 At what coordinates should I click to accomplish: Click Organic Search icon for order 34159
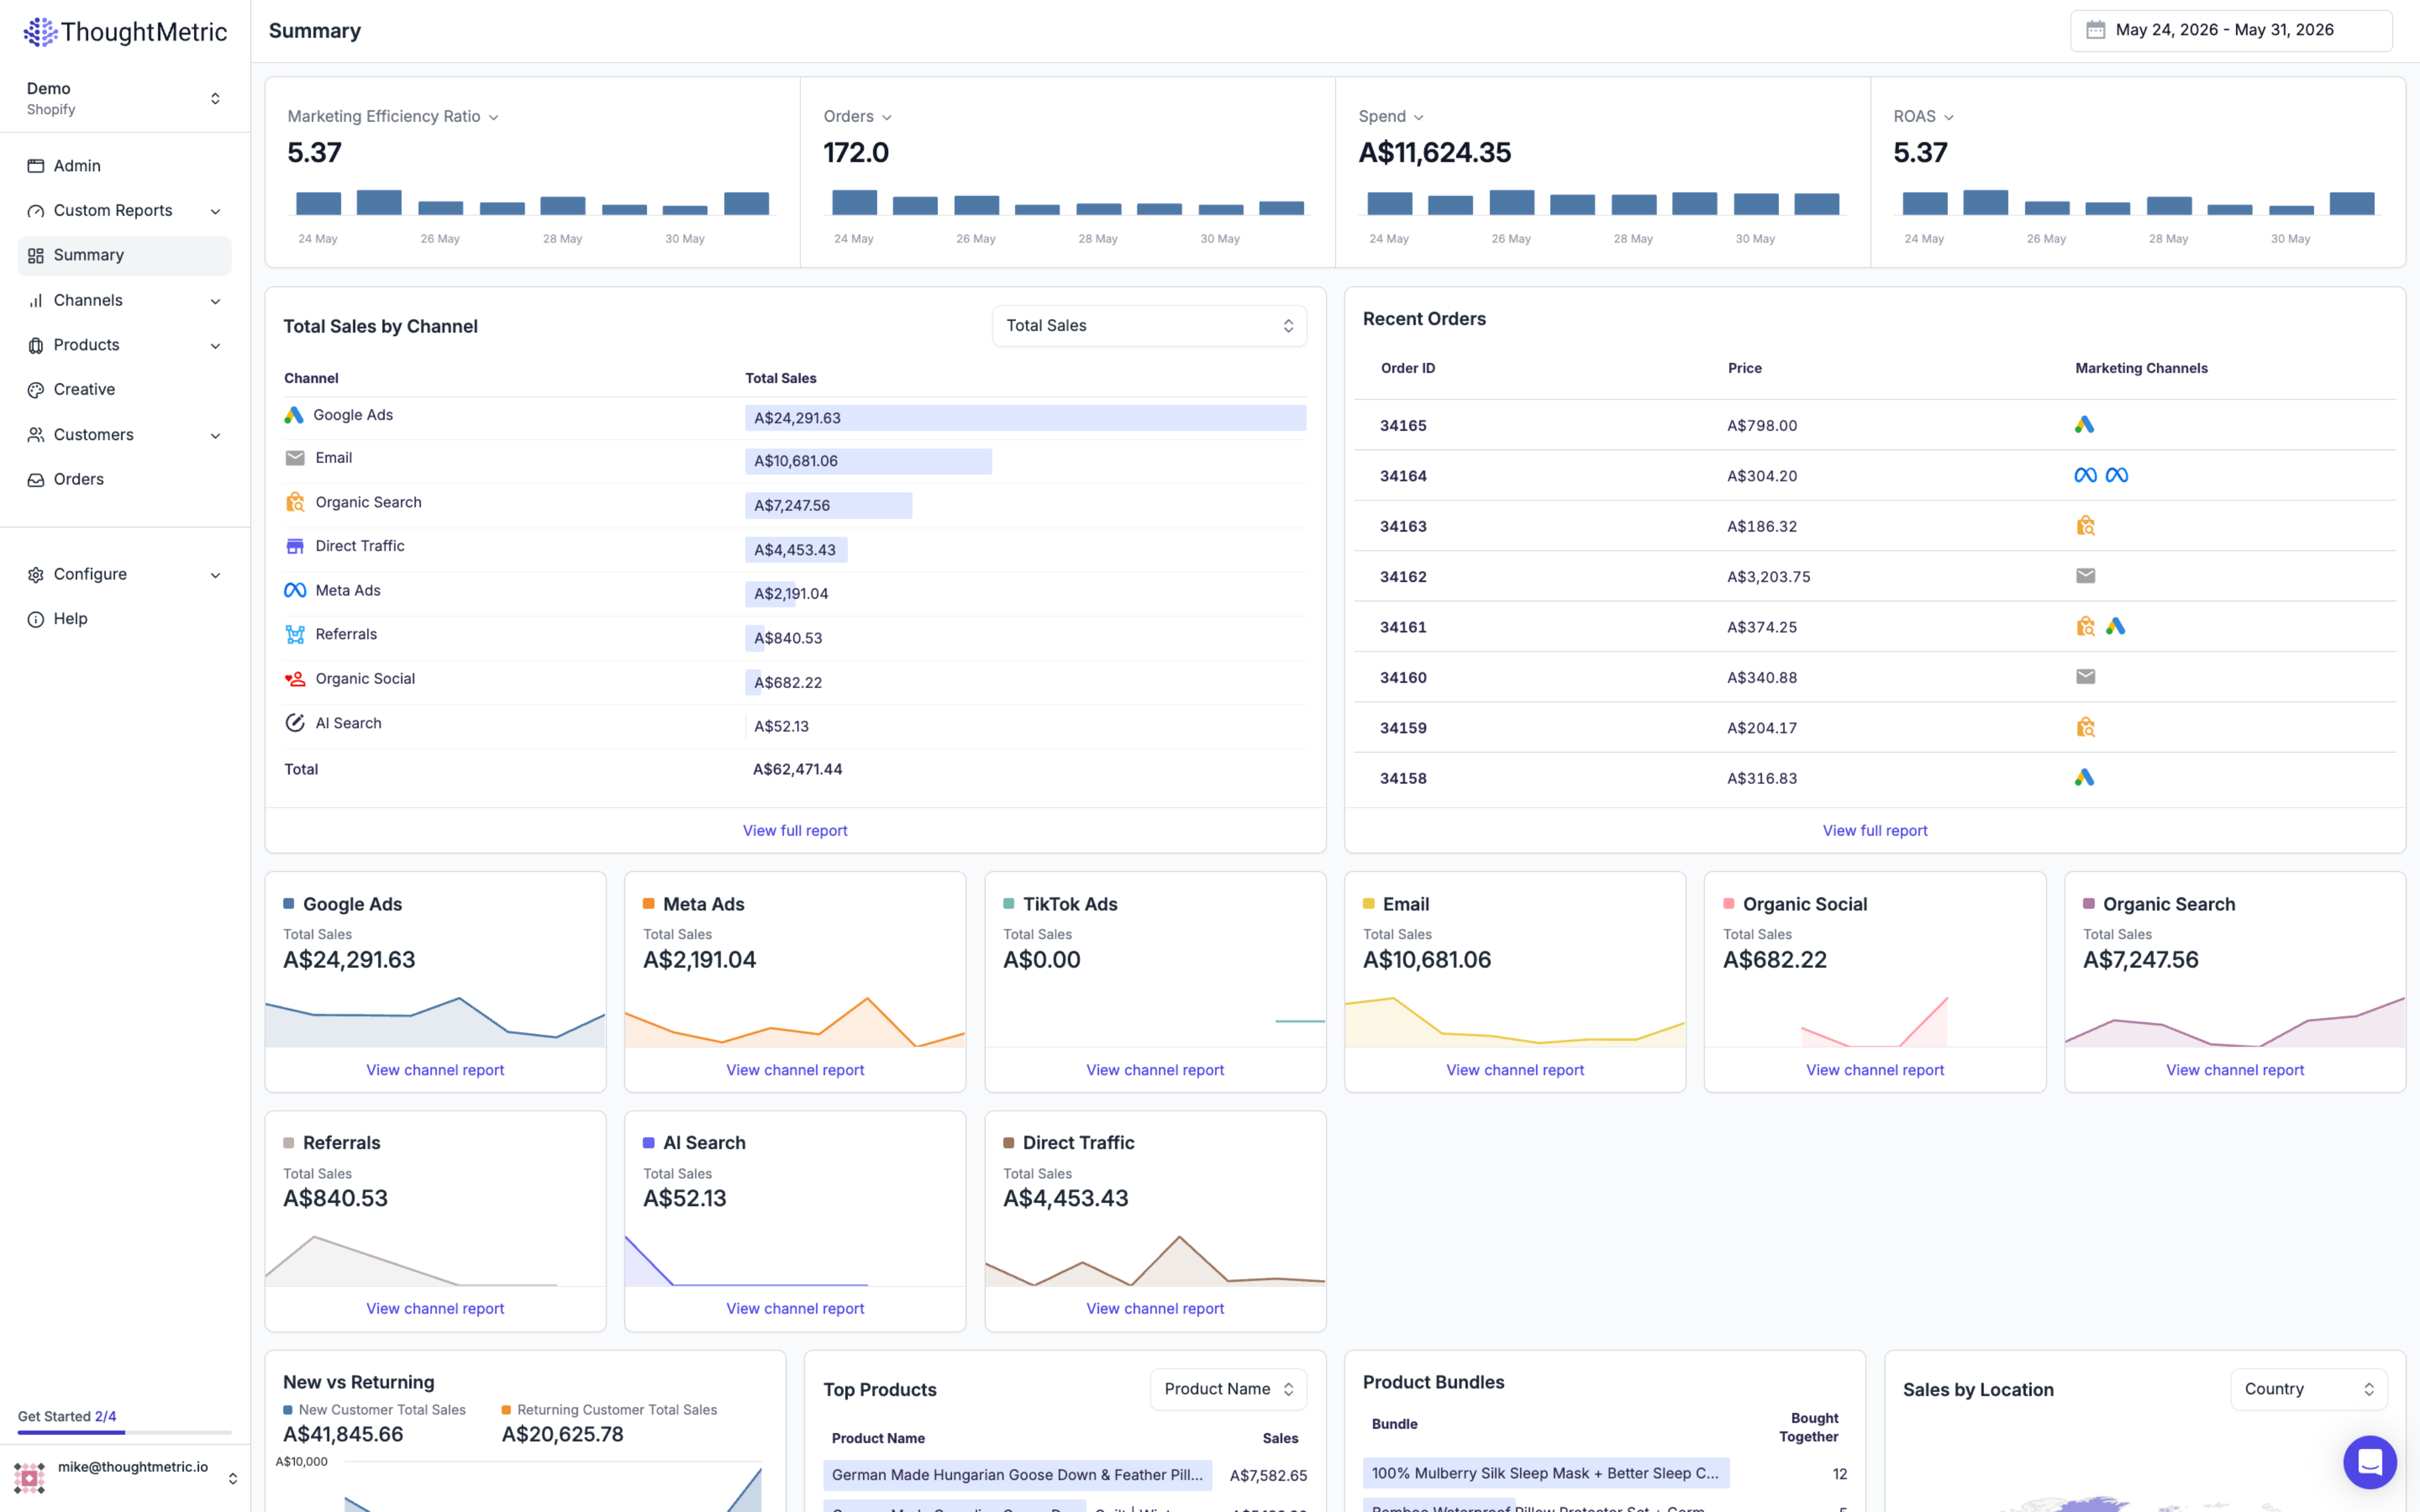pyautogui.click(x=2085, y=727)
